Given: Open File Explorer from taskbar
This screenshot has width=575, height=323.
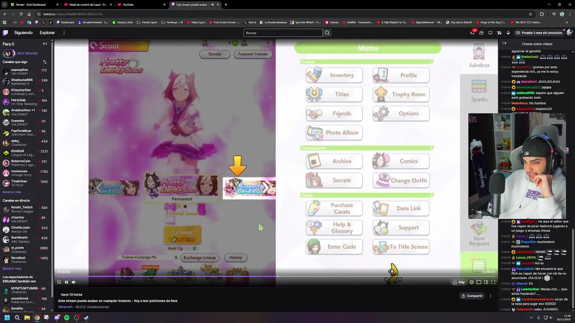Looking at the screenshot, I should pos(27,318).
